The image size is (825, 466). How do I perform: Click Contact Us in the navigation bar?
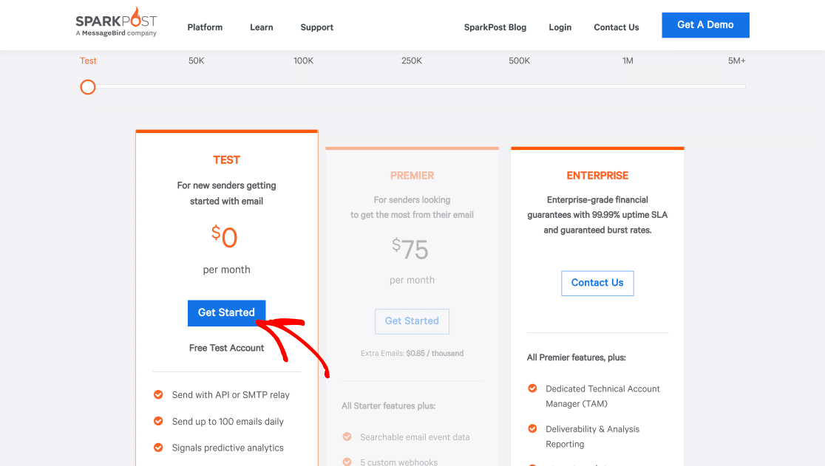coord(616,27)
